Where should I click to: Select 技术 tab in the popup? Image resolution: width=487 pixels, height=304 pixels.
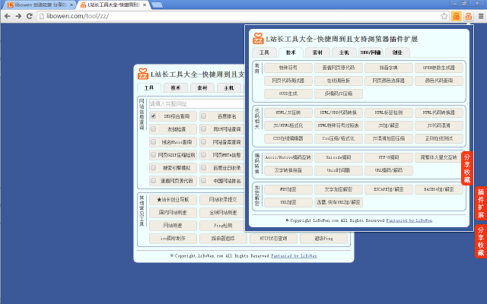tap(291, 52)
